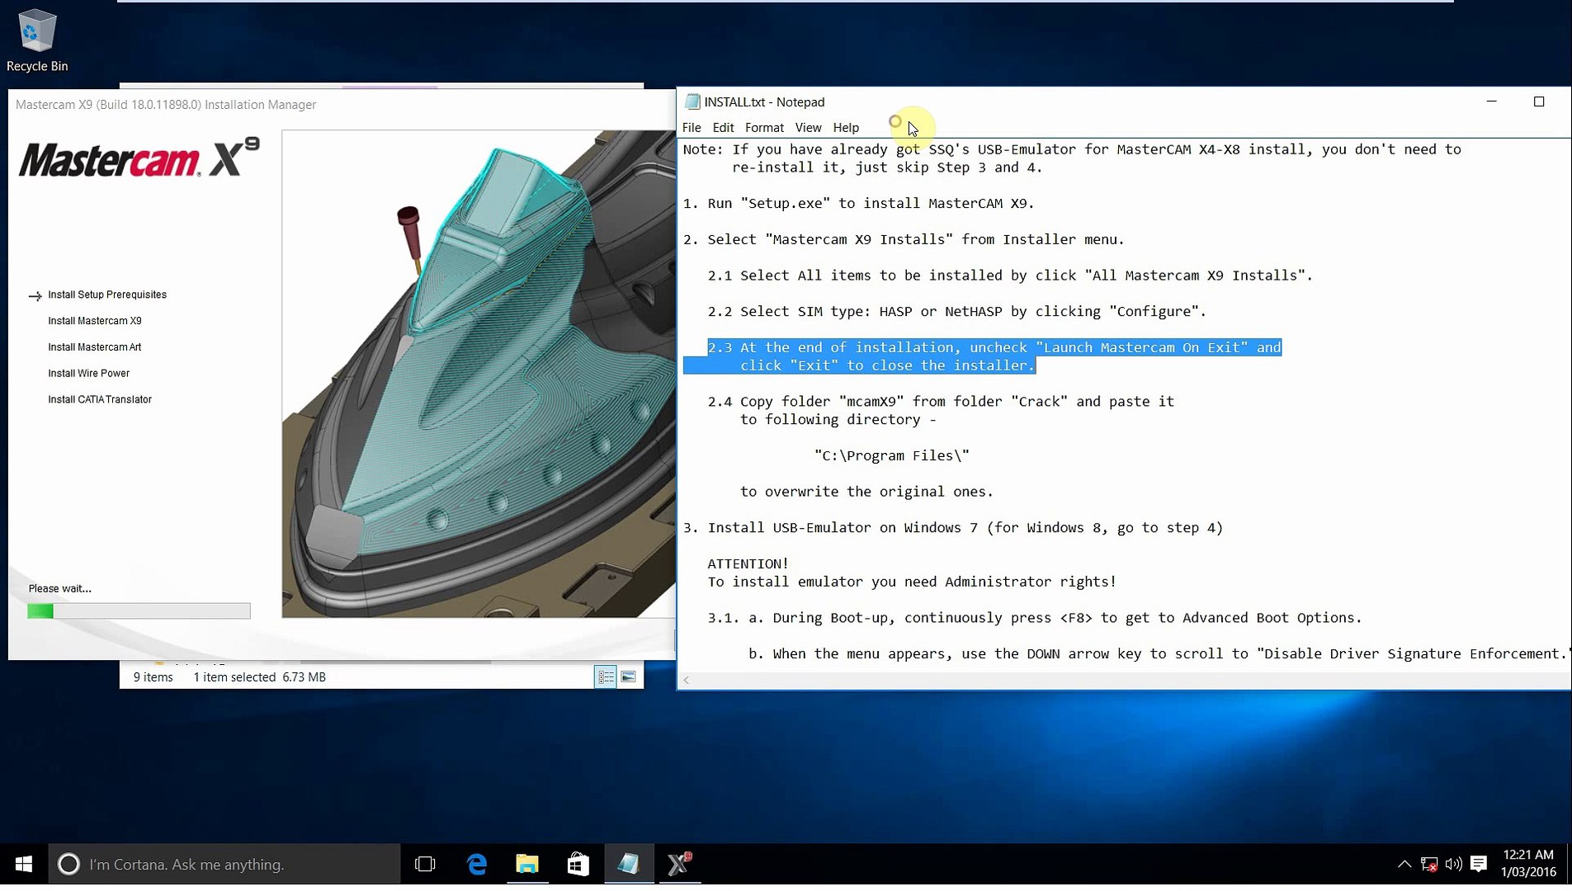1572x891 pixels.
Task: Open the Windows Start menu
Action: point(23,864)
